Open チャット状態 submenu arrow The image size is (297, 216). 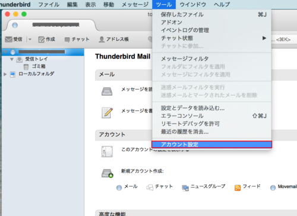(264, 38)
